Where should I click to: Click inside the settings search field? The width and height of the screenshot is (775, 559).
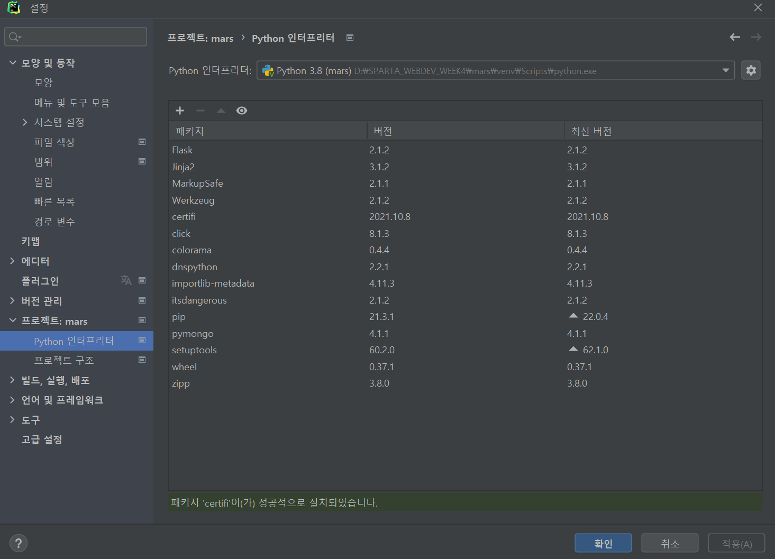point(76,37)
